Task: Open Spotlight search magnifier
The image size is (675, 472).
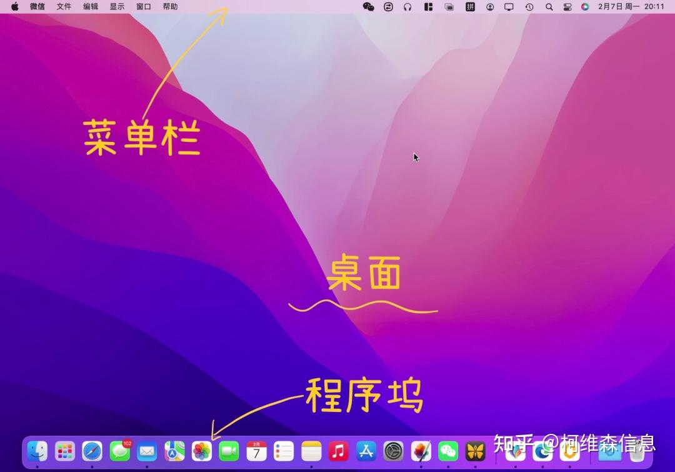Action: [x=549, y=7]
